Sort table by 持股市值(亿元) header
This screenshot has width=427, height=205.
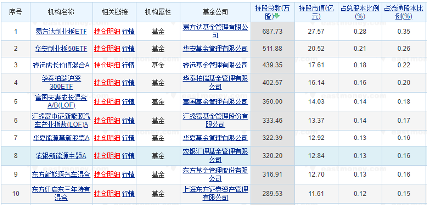[316, 12]
